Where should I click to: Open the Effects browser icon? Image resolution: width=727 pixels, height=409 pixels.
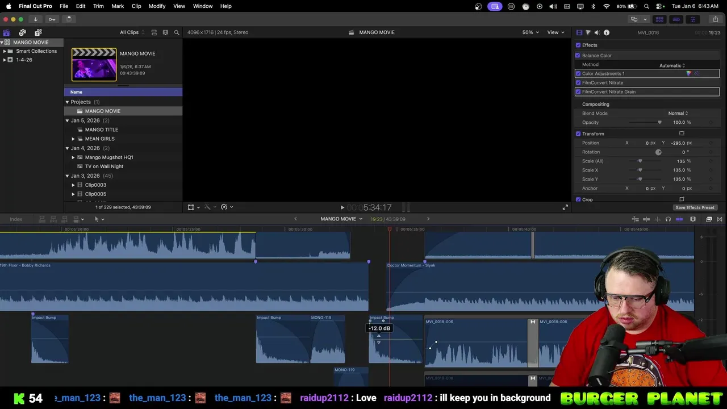click(709, 219)
